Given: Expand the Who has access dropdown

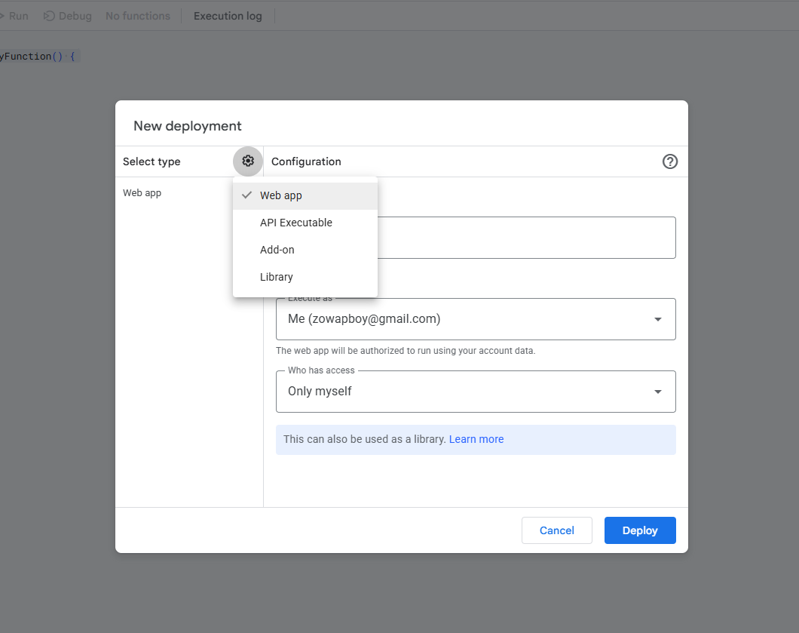Looking at the screenshot, I should coord(476,392).
